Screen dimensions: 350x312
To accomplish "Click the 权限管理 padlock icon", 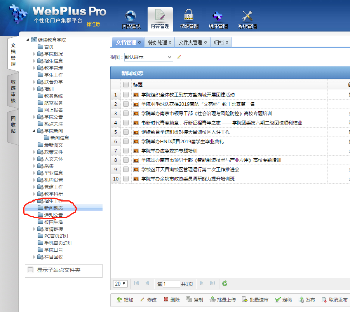I will (x=189, y=16).
